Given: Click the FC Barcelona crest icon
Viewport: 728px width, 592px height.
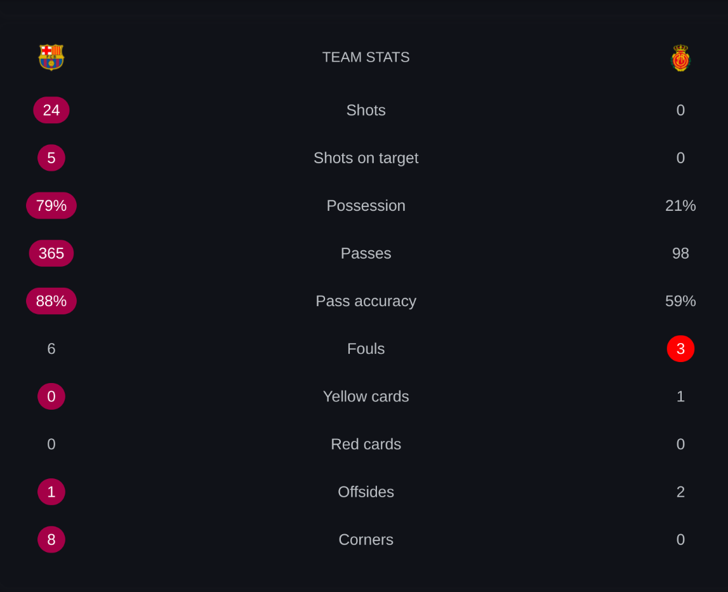Looking at the screenshot, I should tap(51, 58).
